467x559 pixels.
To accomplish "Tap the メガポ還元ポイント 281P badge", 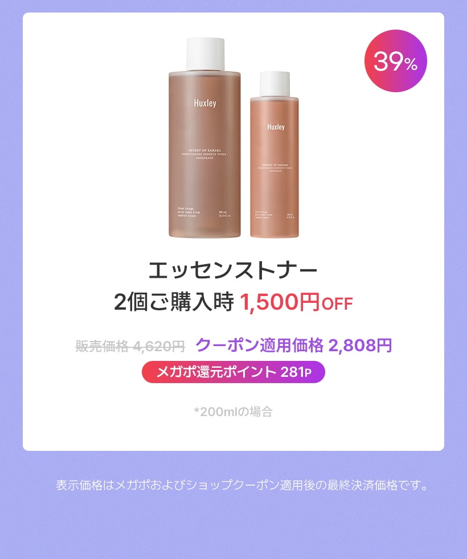I will pos(233,372).
